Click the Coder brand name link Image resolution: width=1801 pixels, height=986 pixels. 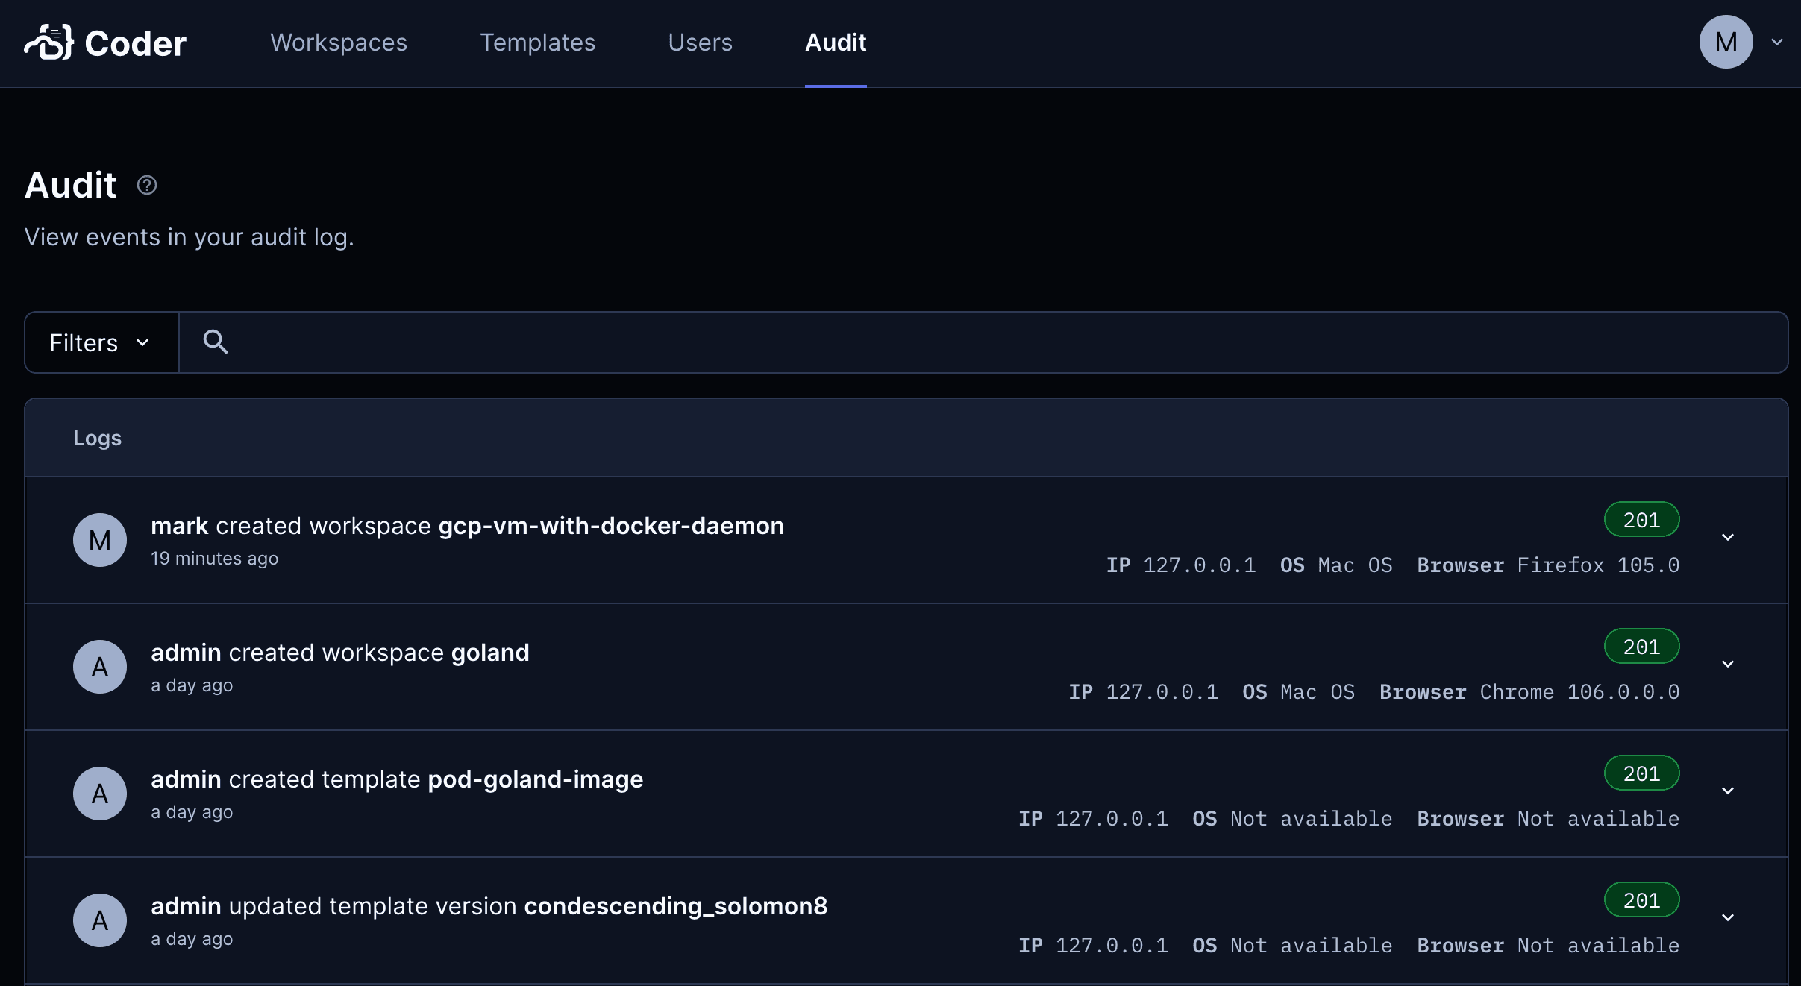coord(135,43)
